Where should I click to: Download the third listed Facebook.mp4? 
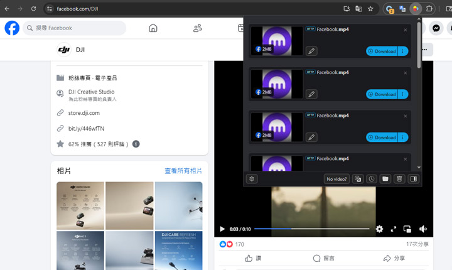(382, 138)
